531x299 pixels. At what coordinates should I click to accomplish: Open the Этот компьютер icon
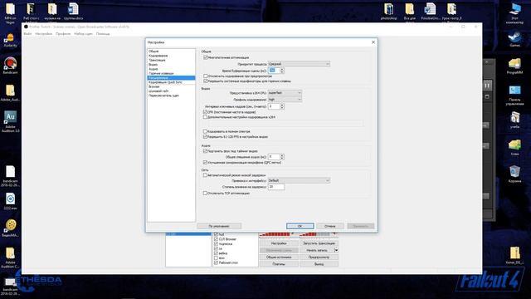tap(514, 13)
